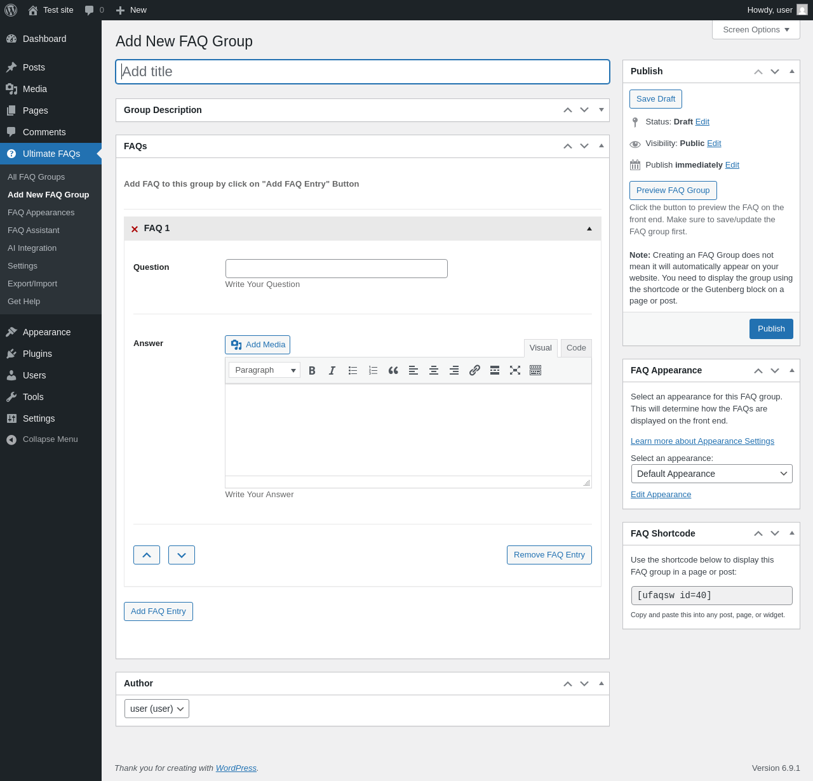Apply bulleted list formatting
Viewport: 813px width, 781px height.
tap(353, 370)
